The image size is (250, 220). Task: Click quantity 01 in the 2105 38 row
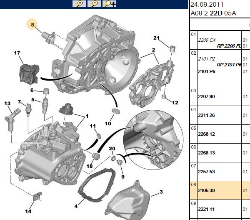[245, 190]
